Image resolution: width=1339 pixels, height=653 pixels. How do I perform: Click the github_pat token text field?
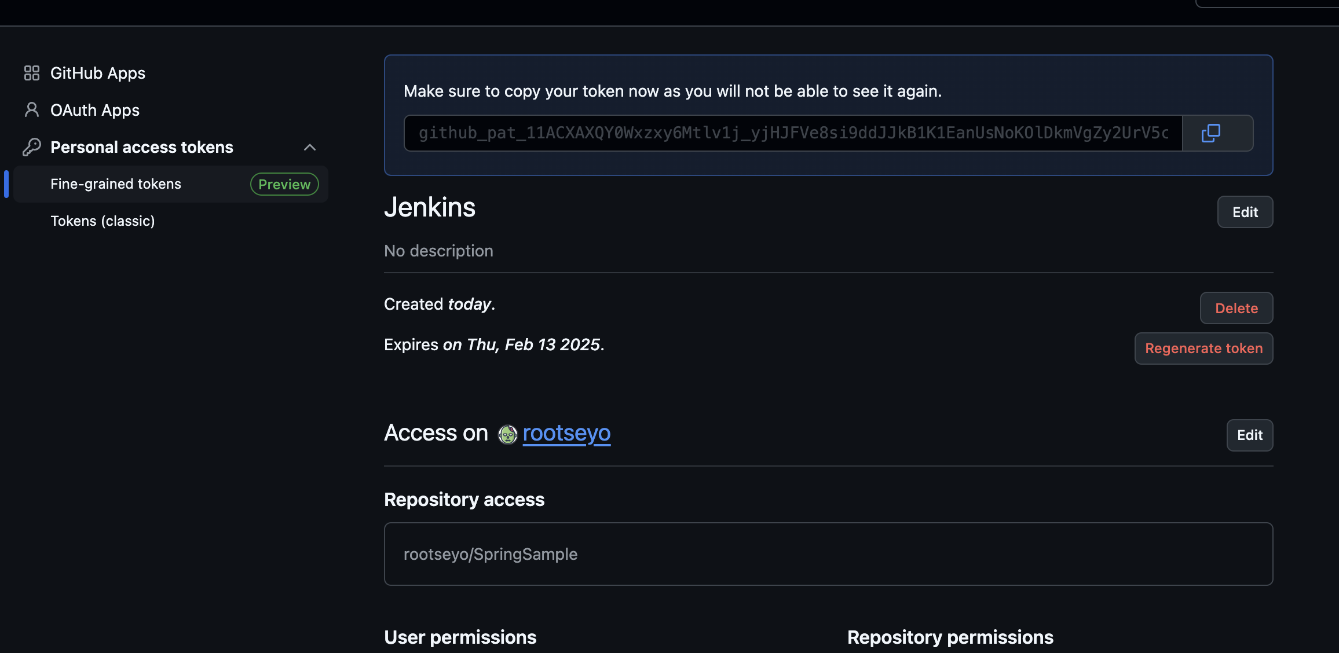coord(793,133)
